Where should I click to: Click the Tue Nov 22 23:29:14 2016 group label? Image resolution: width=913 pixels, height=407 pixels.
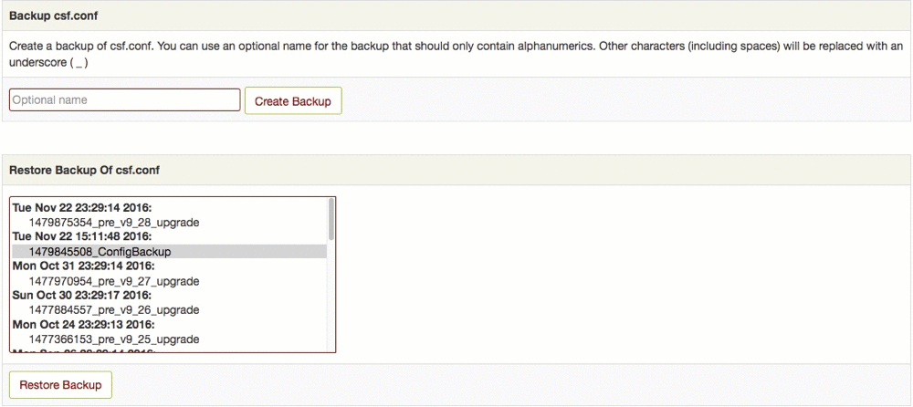[x=82, y=208]
